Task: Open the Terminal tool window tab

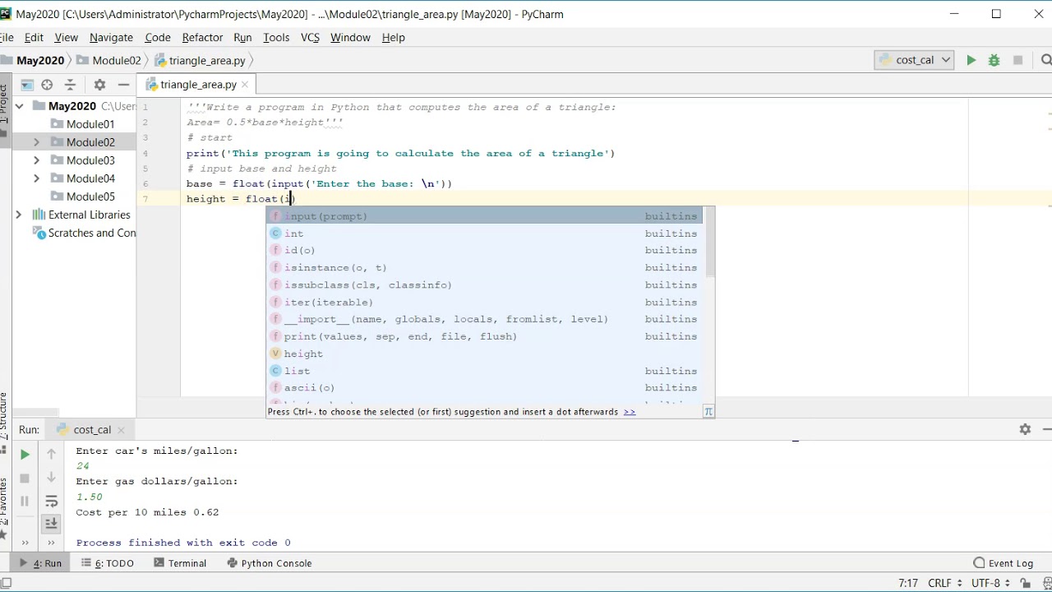Action: [x=179, y=563]
